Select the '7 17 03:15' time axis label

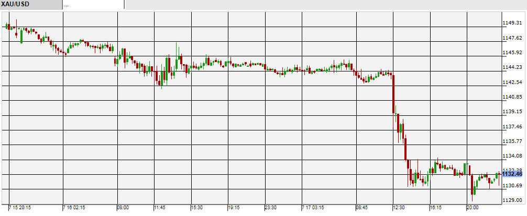point(314,208)
